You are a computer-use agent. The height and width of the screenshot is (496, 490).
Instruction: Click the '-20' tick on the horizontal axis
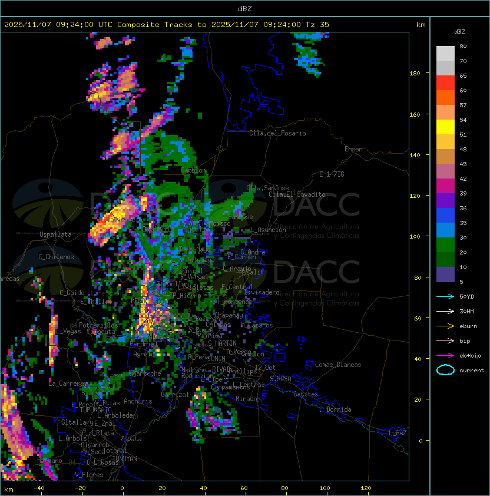click(80, 488)
